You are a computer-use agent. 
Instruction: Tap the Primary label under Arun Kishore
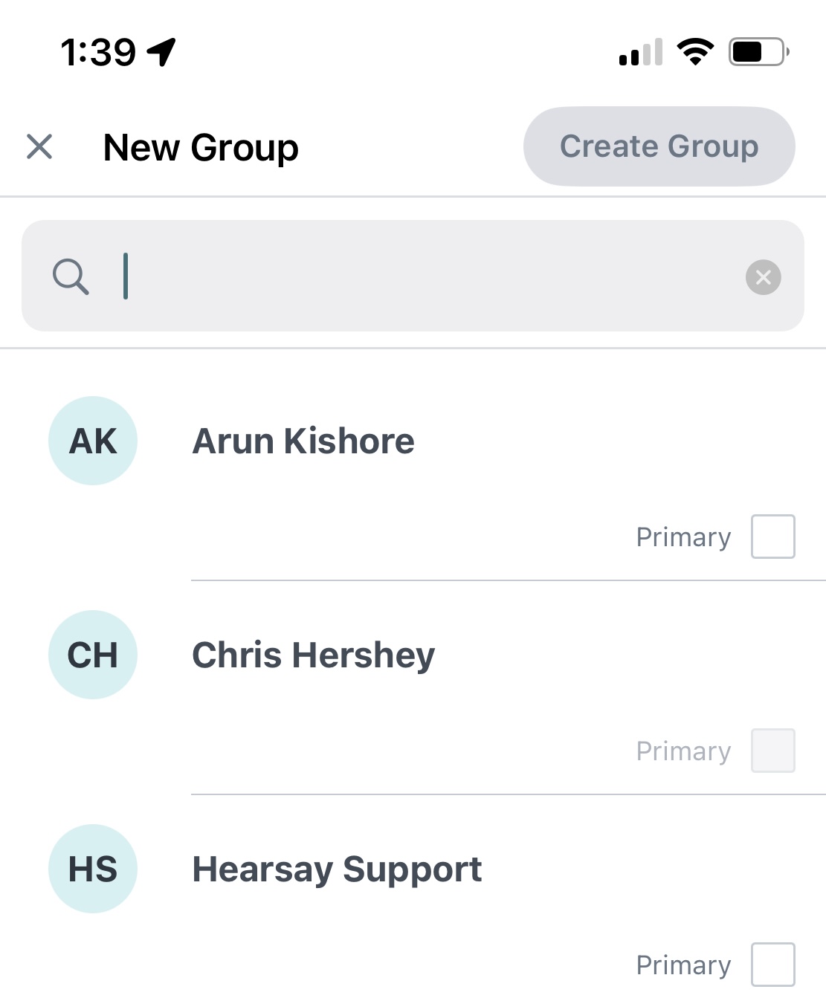pyautogui.click(x=684, y=537)
